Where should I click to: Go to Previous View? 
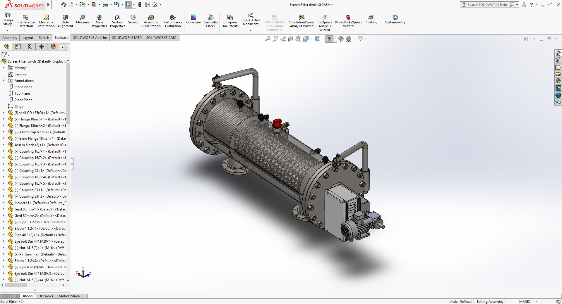[x=283, y=39]
